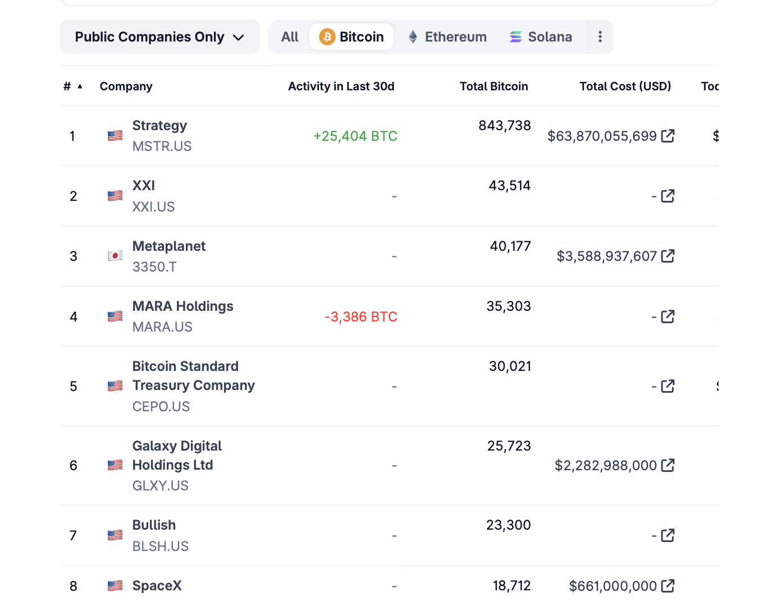Click the $63,870,055,699 cost value
Screen dimensions: 758x606
pyautogui.click(x=602, y=136)
